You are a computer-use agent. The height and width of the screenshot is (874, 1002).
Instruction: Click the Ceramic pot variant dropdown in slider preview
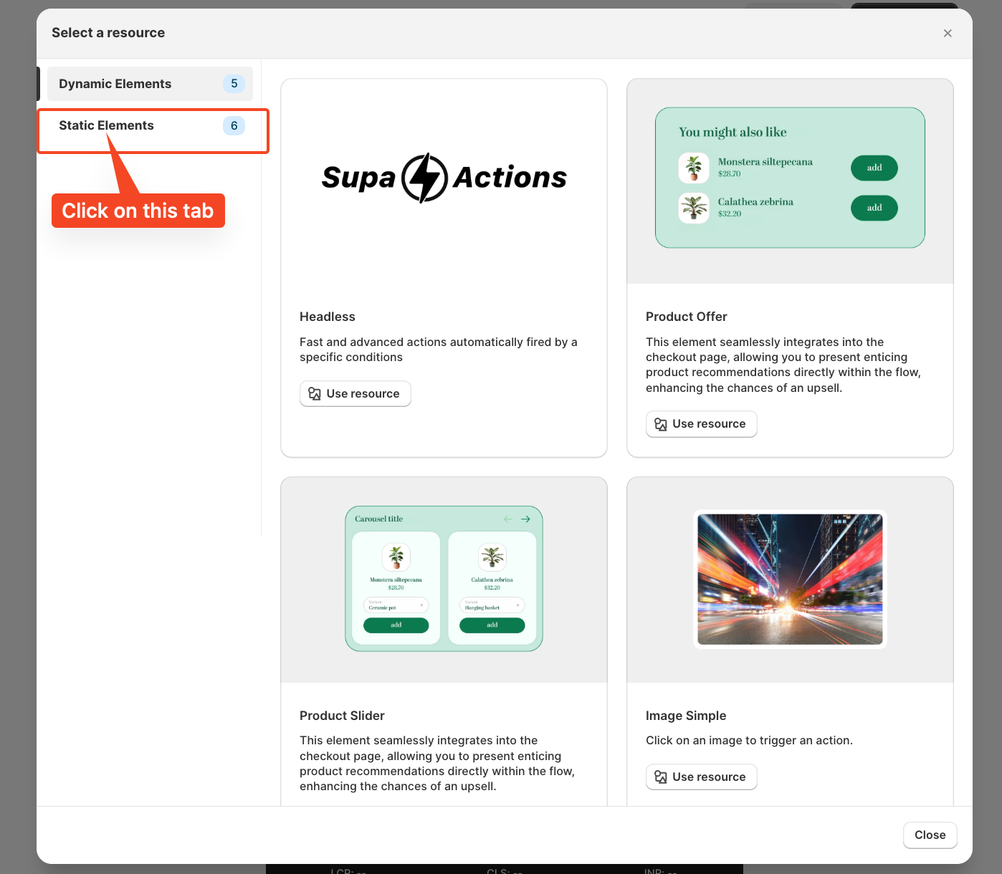tap(396, 605)
